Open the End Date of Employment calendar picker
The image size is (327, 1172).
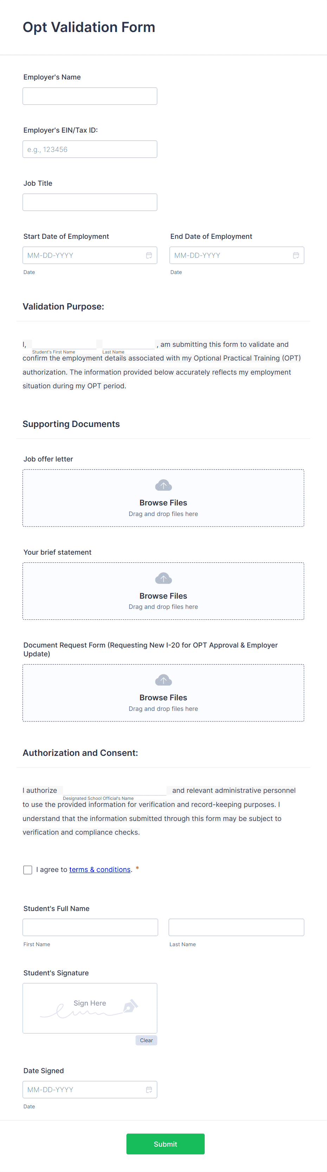pos(296,255)
